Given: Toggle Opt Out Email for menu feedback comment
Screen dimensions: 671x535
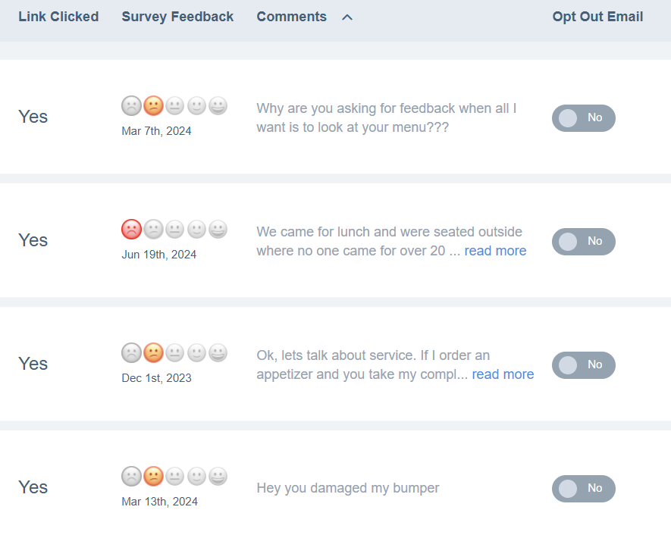Looking at the screenshot, I should (583, 118).
